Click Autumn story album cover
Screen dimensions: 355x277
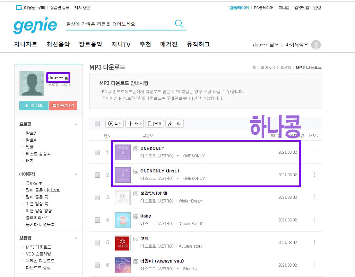click(x=123, y=243)
